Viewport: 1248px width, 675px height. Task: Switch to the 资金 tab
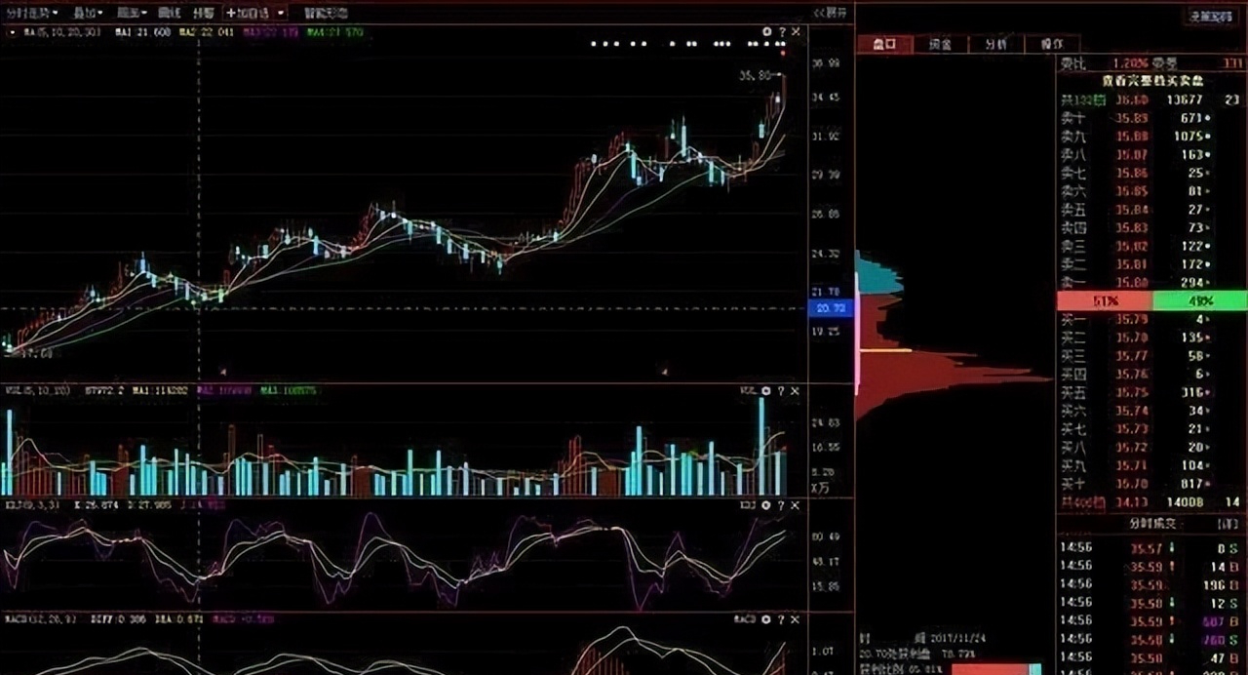click(940, 44)
